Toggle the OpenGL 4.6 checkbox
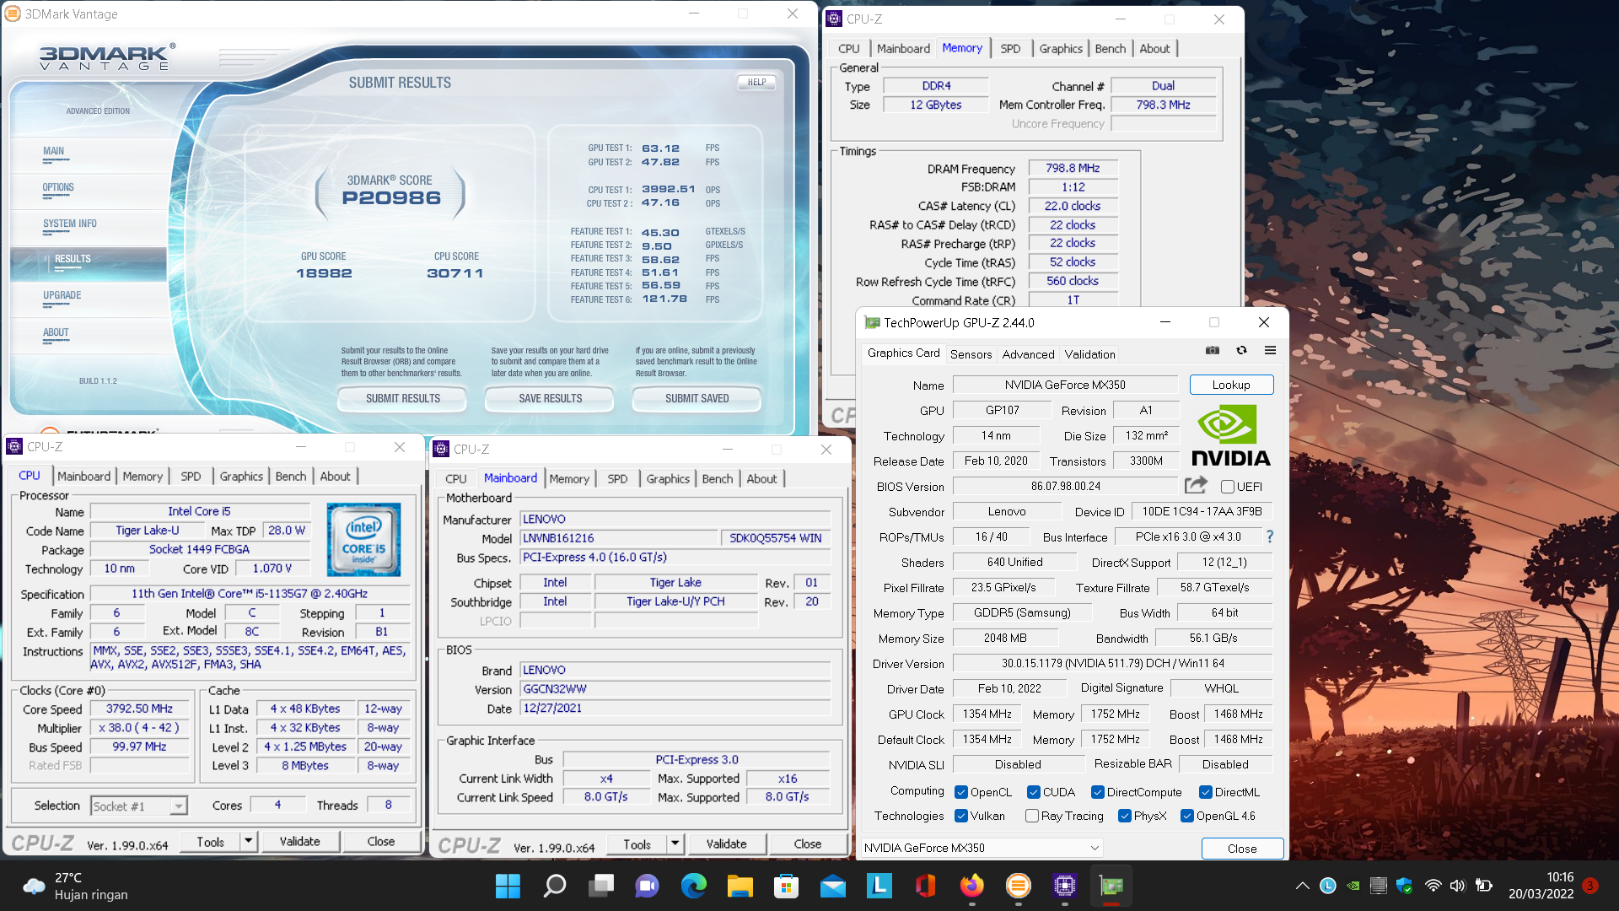The image size is (1619, 911). click(1187, 816)
